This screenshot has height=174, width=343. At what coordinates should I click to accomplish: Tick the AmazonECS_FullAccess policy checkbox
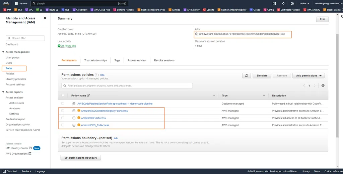(x=63, y=125)
